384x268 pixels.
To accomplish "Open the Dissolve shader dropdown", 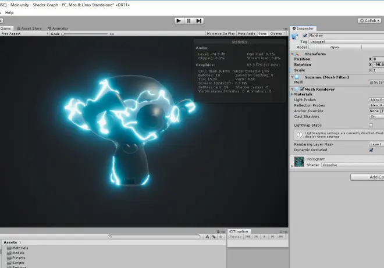I will point(353,165).
